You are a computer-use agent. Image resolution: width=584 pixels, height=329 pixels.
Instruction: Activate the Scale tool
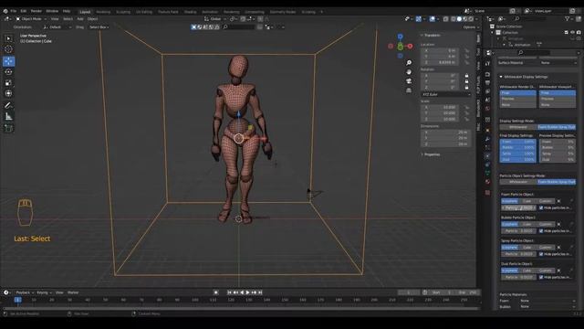click(8, 83)
